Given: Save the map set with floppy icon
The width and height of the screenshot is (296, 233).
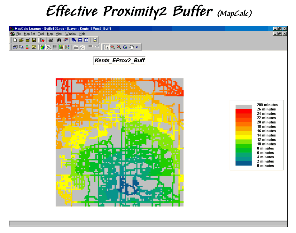Looking at the screenshot, I should click(34, 40).
